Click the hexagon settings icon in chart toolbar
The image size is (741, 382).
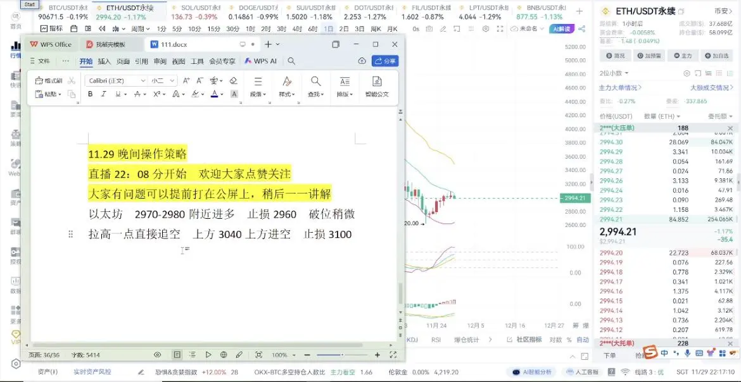click(485, 29)
